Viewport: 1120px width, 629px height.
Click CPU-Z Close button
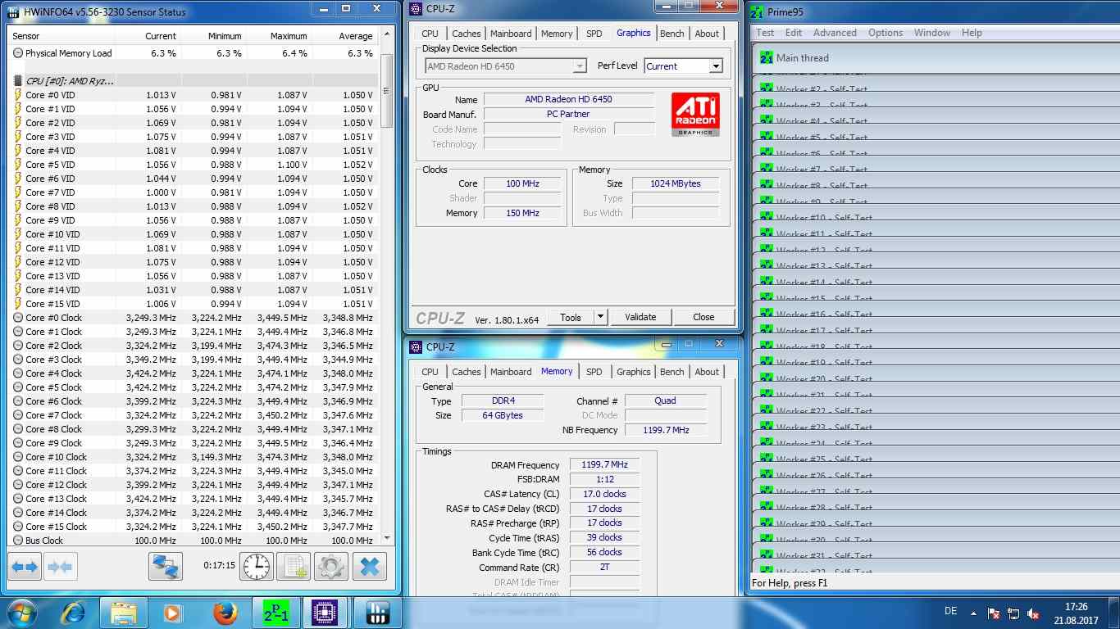coord(703,317)
